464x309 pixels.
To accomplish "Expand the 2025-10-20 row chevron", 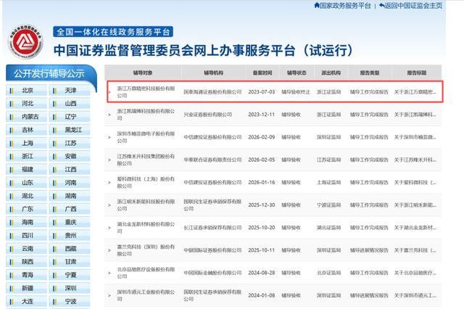I will (109, 228).
